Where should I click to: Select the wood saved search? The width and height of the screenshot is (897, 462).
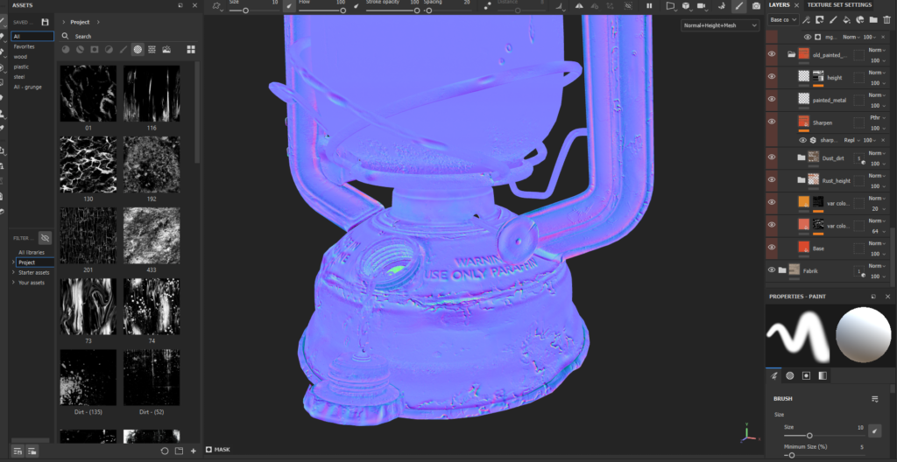pyautogui.click(x=20, y=57)
